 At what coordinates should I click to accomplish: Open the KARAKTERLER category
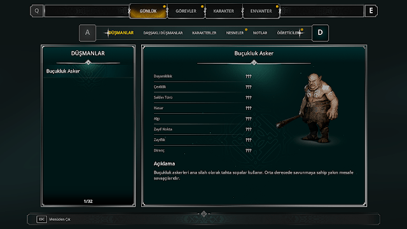pos(204,33)
